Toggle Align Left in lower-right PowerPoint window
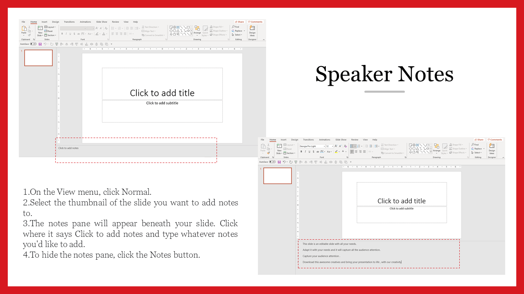The width and height of the screenshot is (524, 294). tap(352, 151)
